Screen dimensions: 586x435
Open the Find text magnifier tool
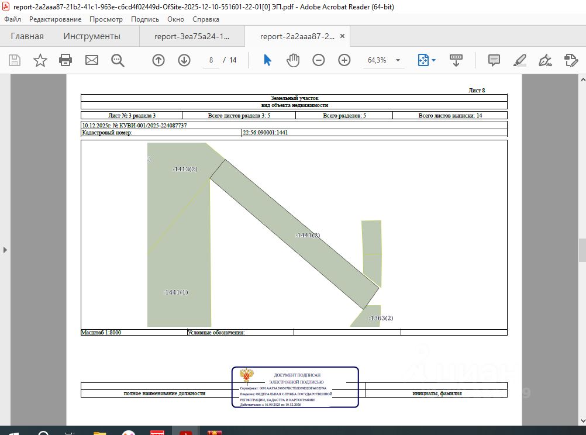point(118,60)
